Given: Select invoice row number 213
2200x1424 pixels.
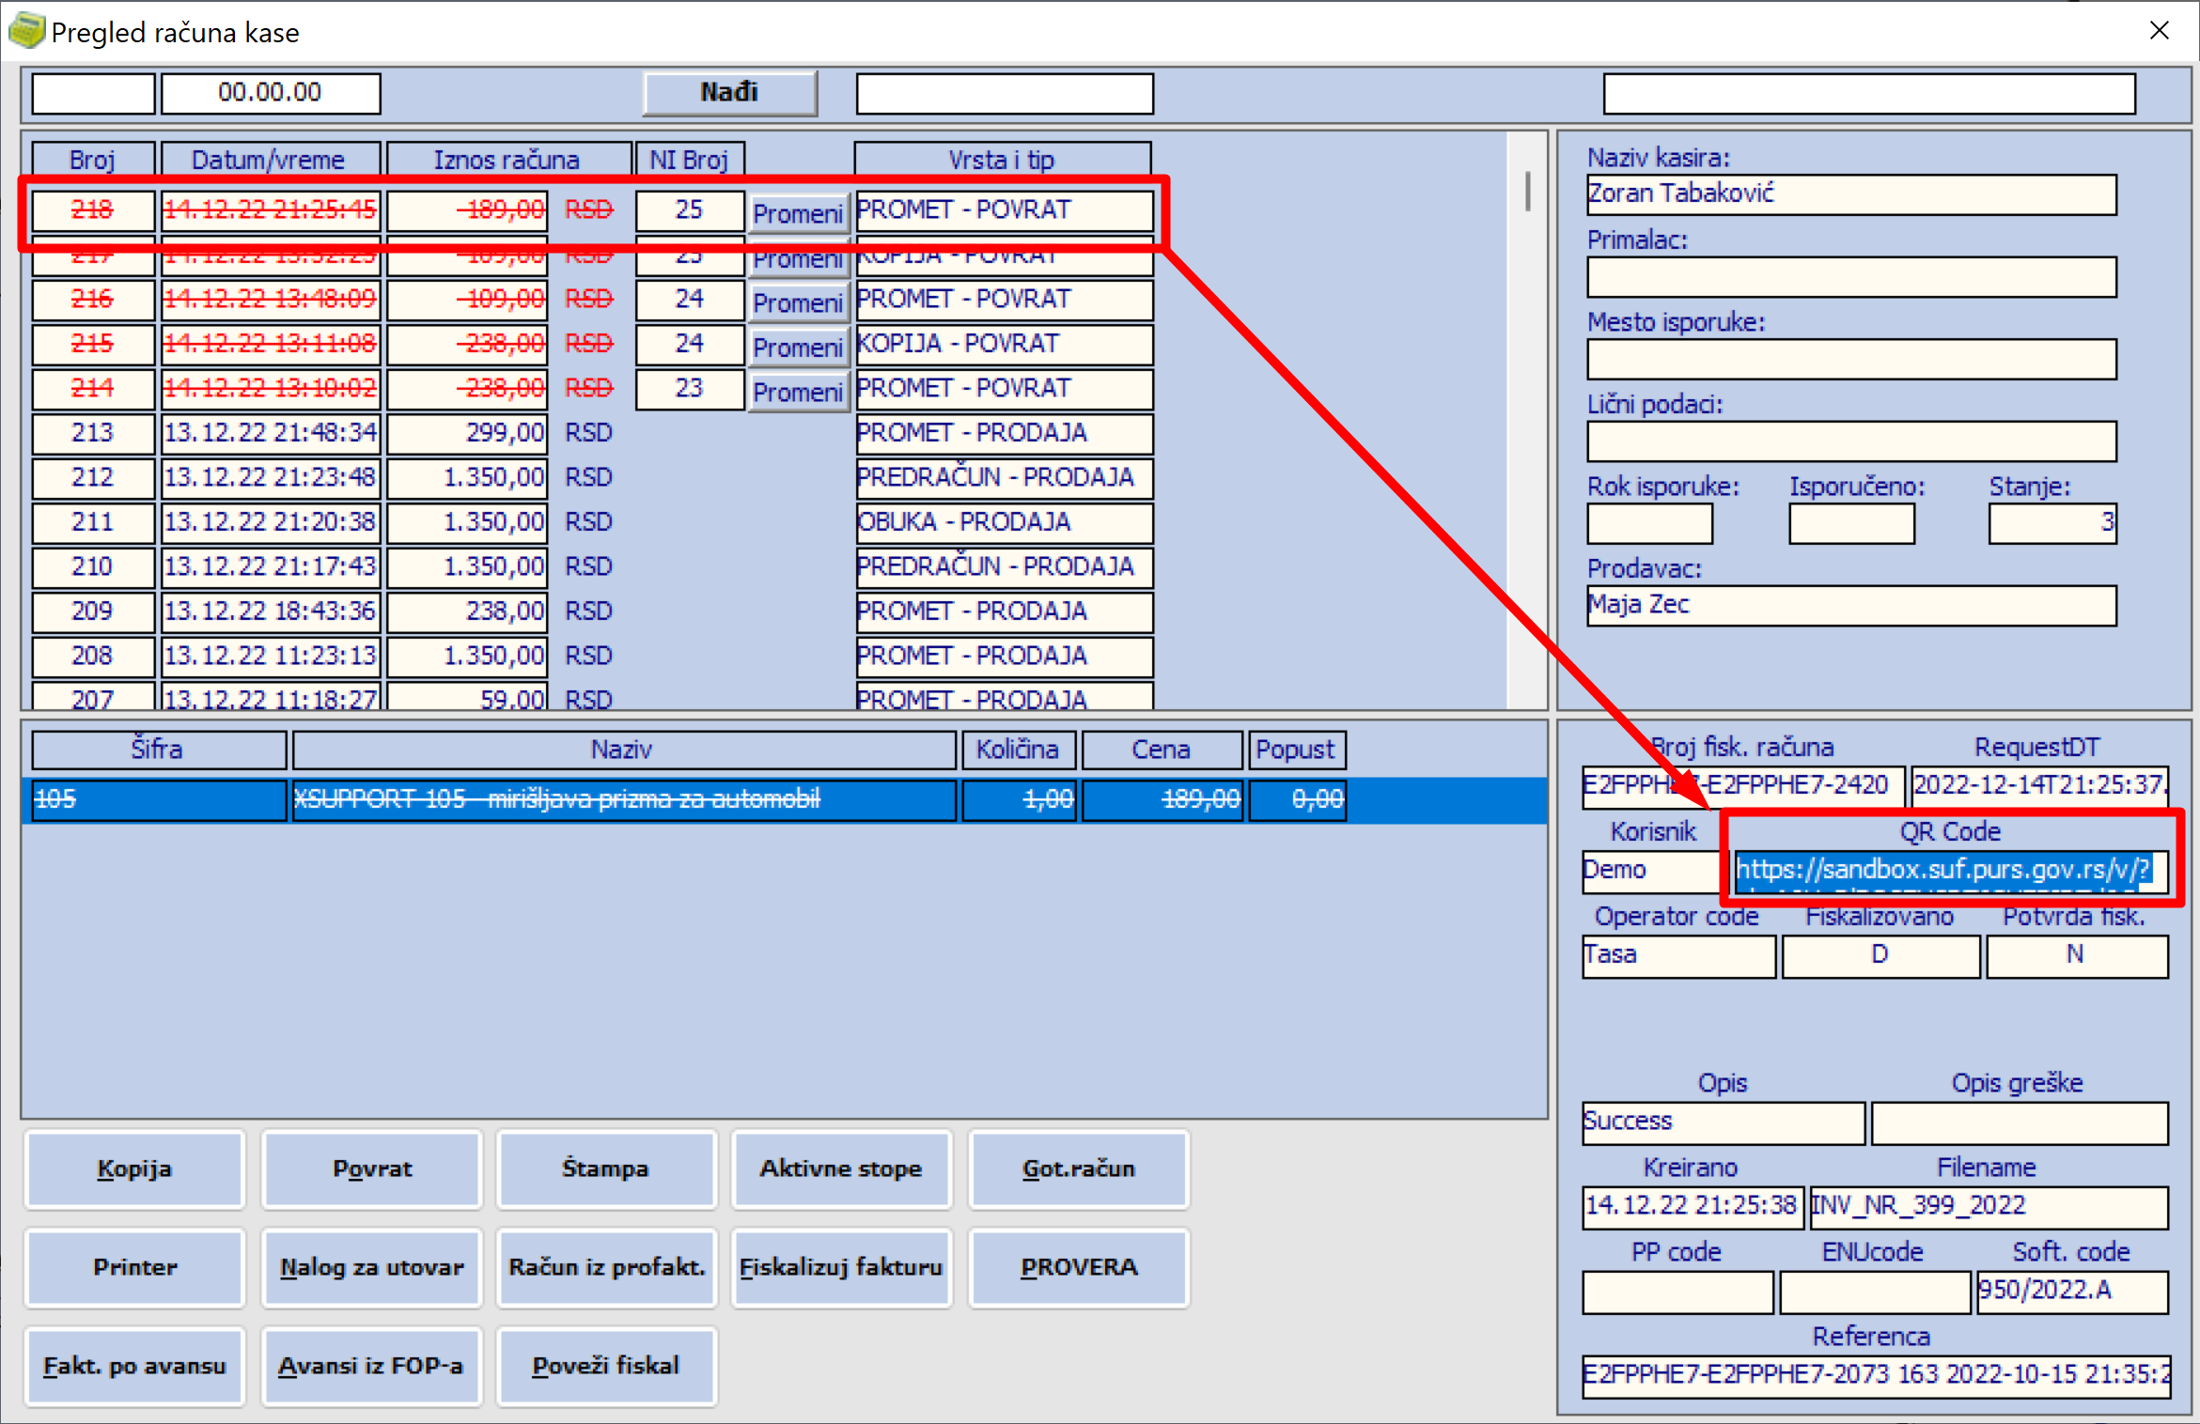Looking at the screenshot, I should click(92, 433).
